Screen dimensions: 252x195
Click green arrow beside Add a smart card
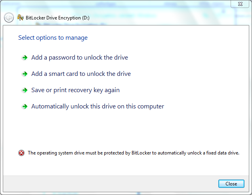pos(25,74)
